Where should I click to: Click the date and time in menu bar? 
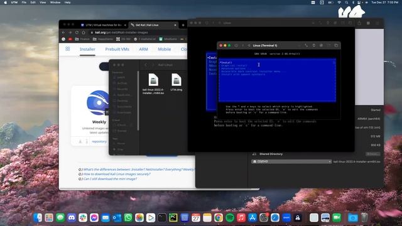point(385,3)
